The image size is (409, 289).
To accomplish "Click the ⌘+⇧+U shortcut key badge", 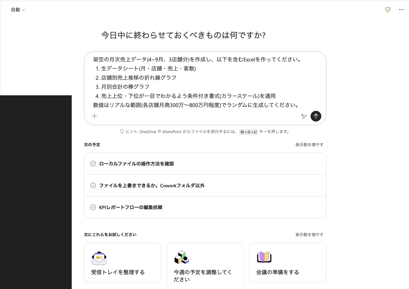I will pos(248,132).
